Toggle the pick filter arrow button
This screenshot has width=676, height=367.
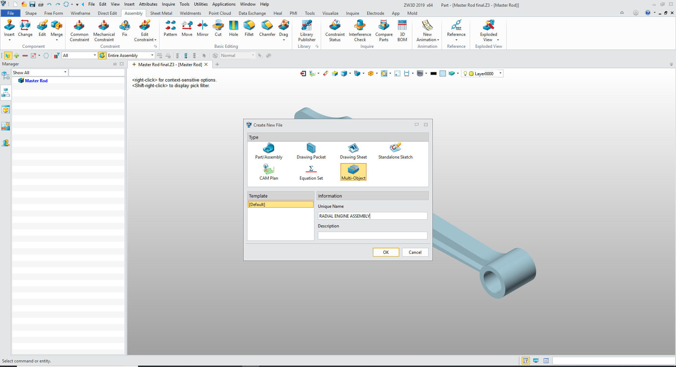8,56
